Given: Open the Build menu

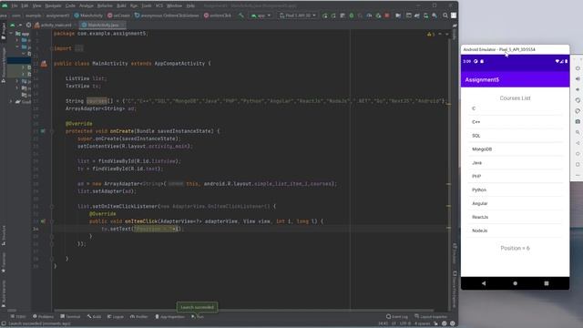Looking at the screenshot, I should tap(121, 5).
